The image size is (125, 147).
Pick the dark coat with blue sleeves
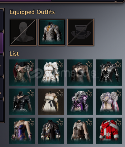[x=51, y=131]
